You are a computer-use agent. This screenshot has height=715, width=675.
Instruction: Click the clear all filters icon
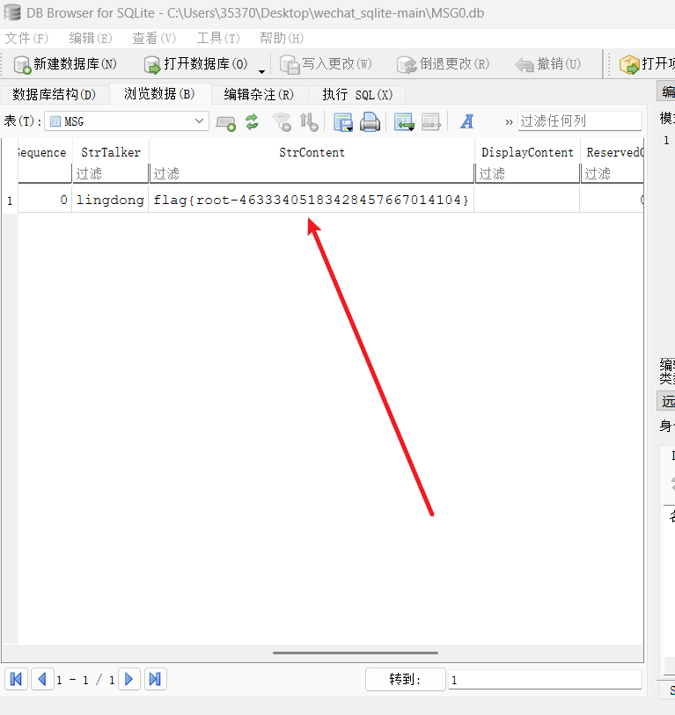coord(281,122)
